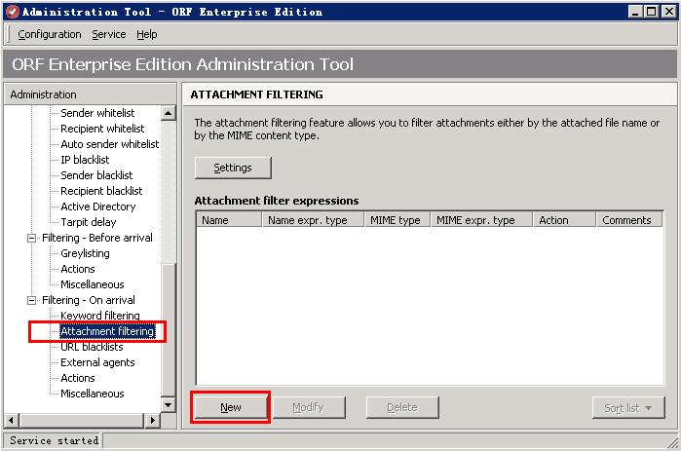Open External agents tree item

(x=97, y=362)
